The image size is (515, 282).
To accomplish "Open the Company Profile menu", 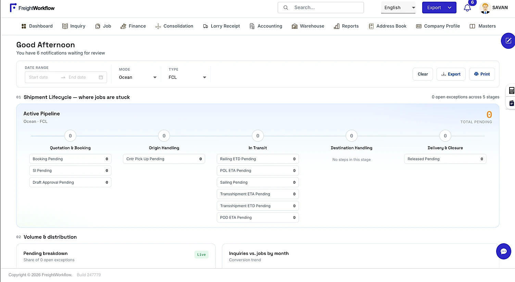I will click(438, 26).
